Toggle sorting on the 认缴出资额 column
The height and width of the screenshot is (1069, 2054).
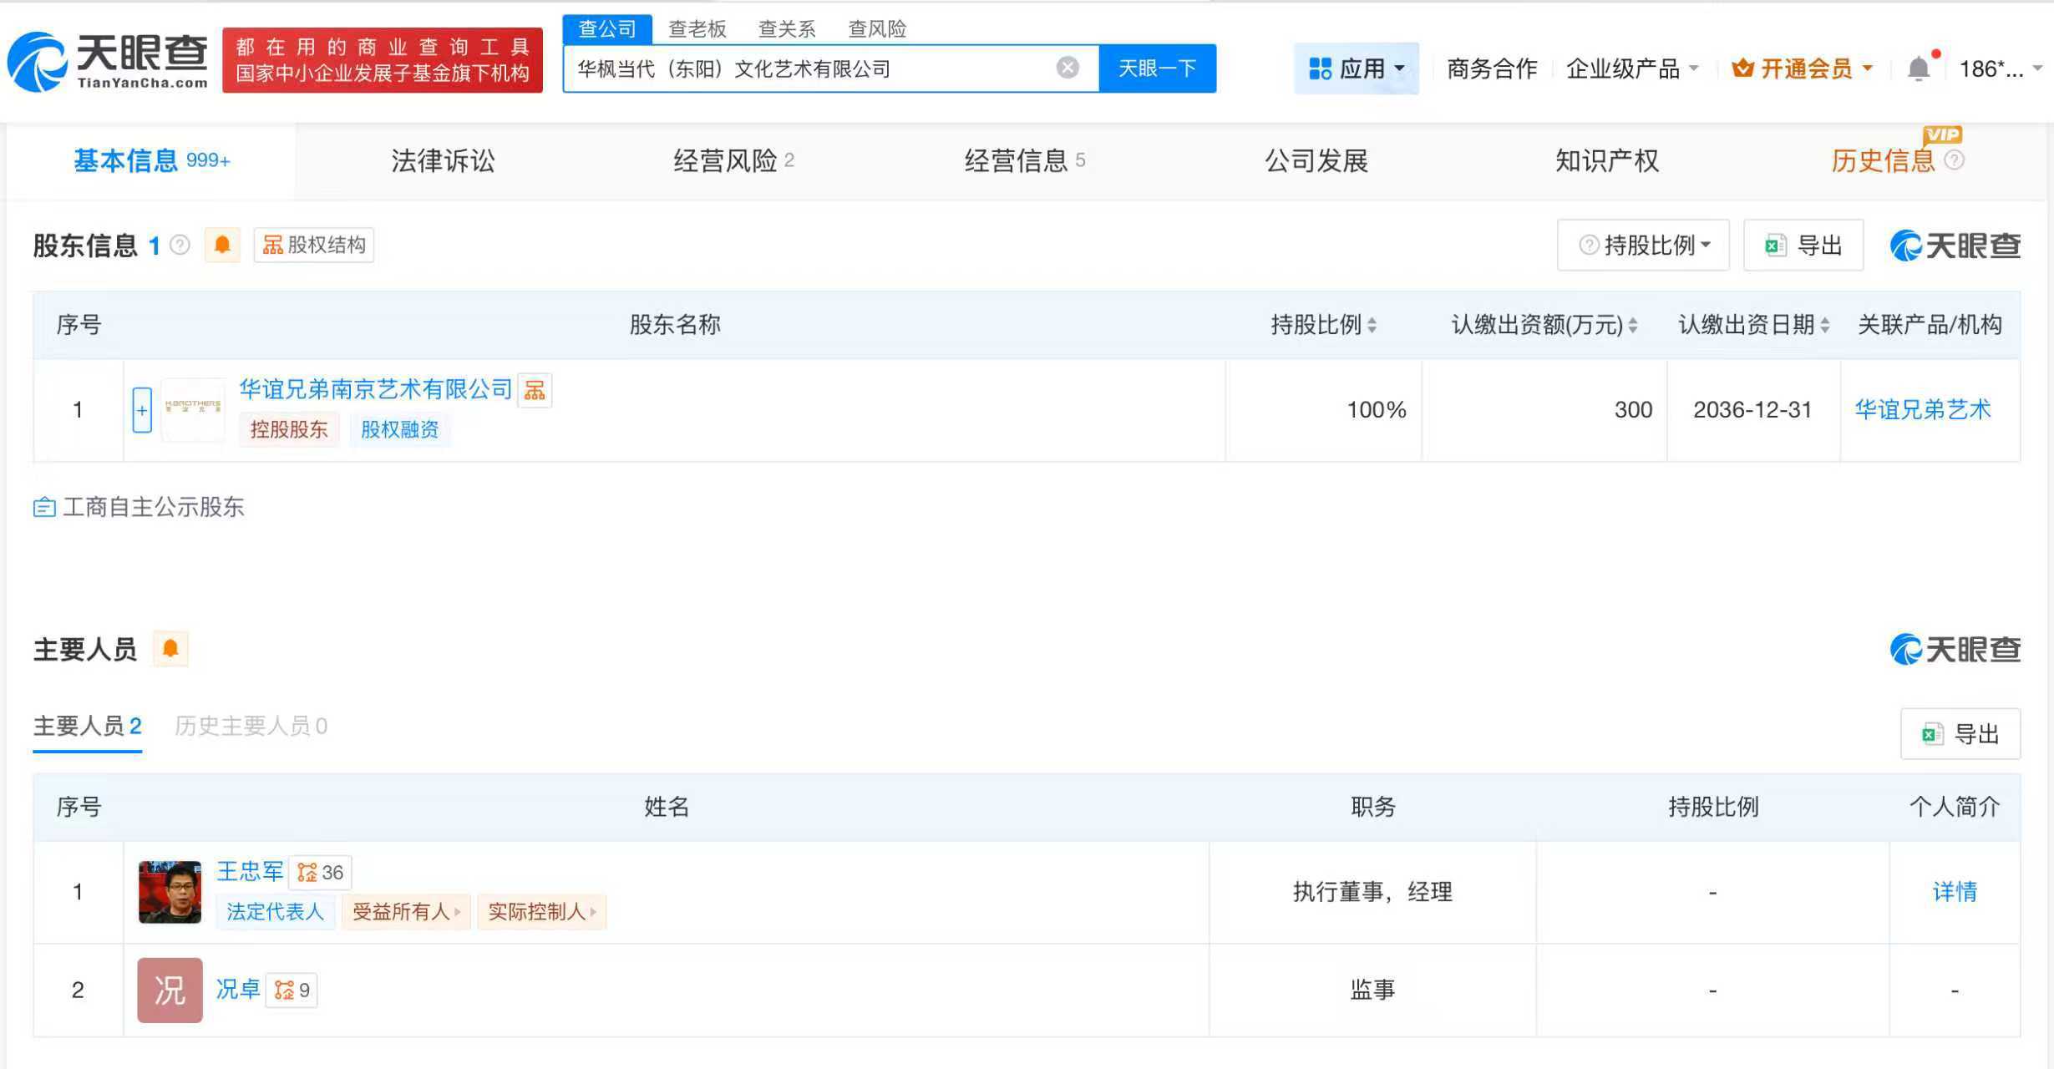click(x=1631, y=326)
